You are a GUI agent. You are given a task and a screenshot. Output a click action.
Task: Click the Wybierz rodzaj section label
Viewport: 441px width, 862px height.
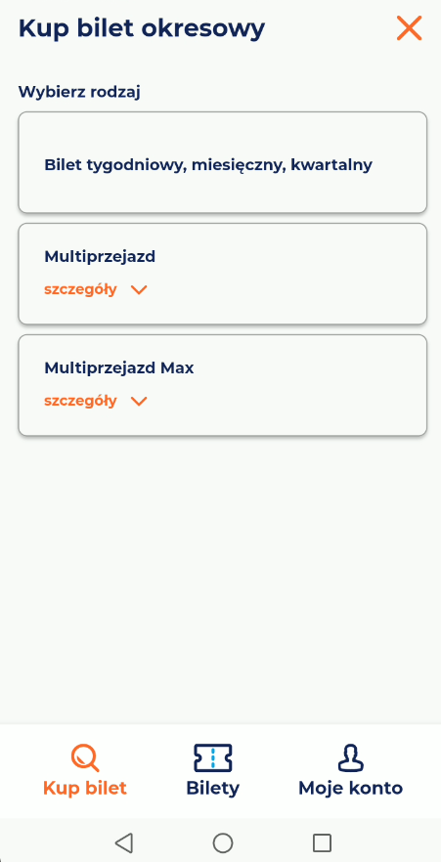pos(79,92)
